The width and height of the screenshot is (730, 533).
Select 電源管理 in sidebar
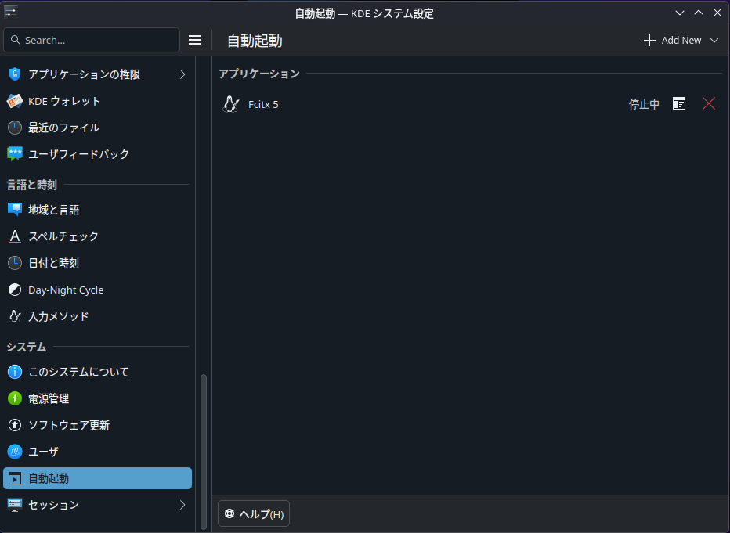point(49,398)
